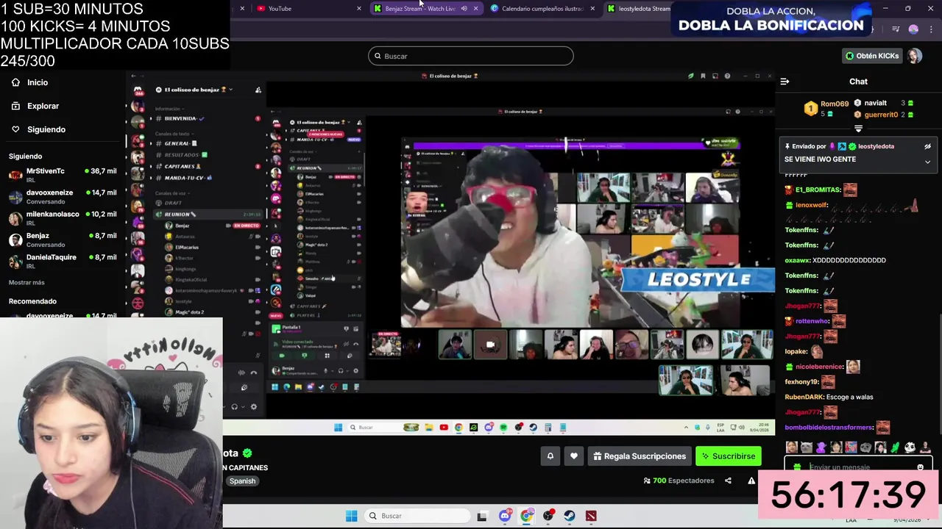Open Benjaz followed channel
942x529 pixels.
click(x=63, y=240)
